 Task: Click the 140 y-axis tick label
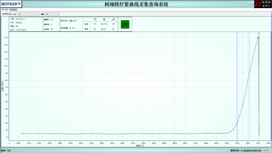(x=6, y=38)
